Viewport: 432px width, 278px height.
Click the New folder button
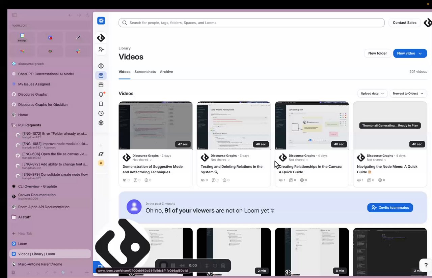click(378, 53)
